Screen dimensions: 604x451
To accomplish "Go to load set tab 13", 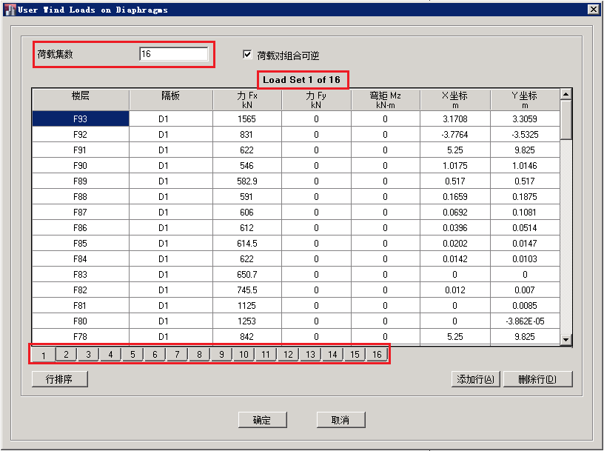I will [310, 355].
